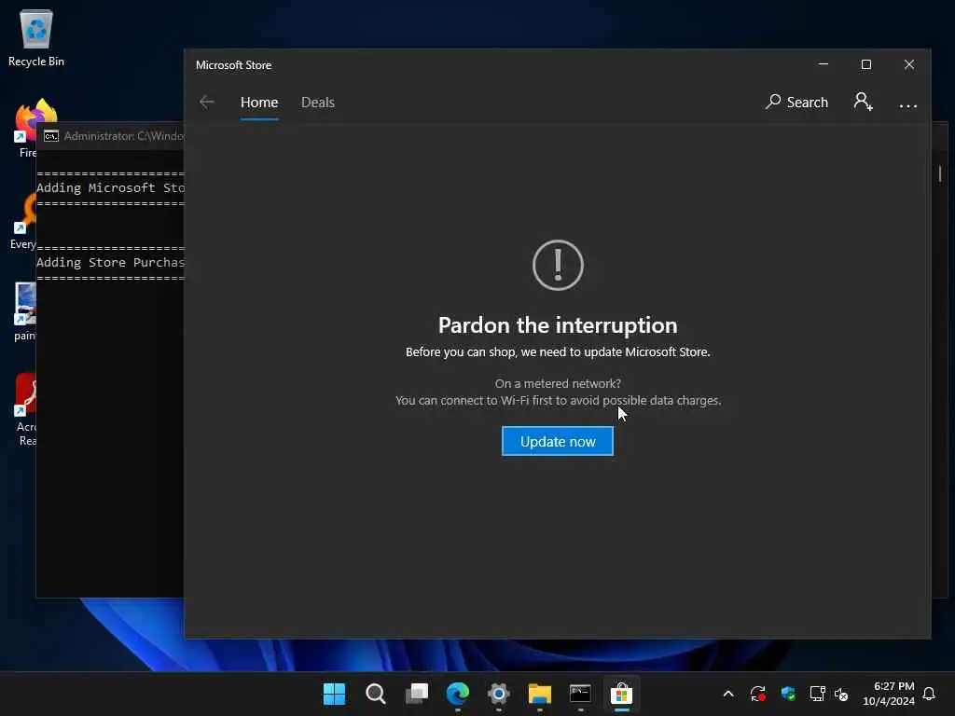This screenshot has width=955, height=716.
Task: Switch to the Deals tab
Action: pyautogui.click(x=318, y=103)
